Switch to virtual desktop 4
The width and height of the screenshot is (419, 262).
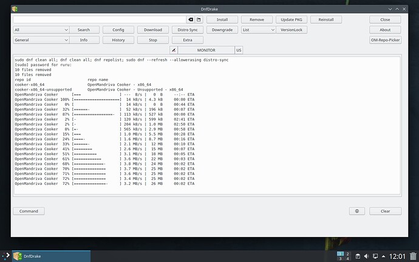[347, 258]
